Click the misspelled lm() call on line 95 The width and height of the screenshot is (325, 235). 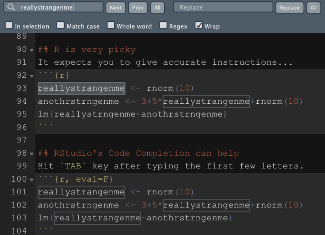(x=132, y=114)
